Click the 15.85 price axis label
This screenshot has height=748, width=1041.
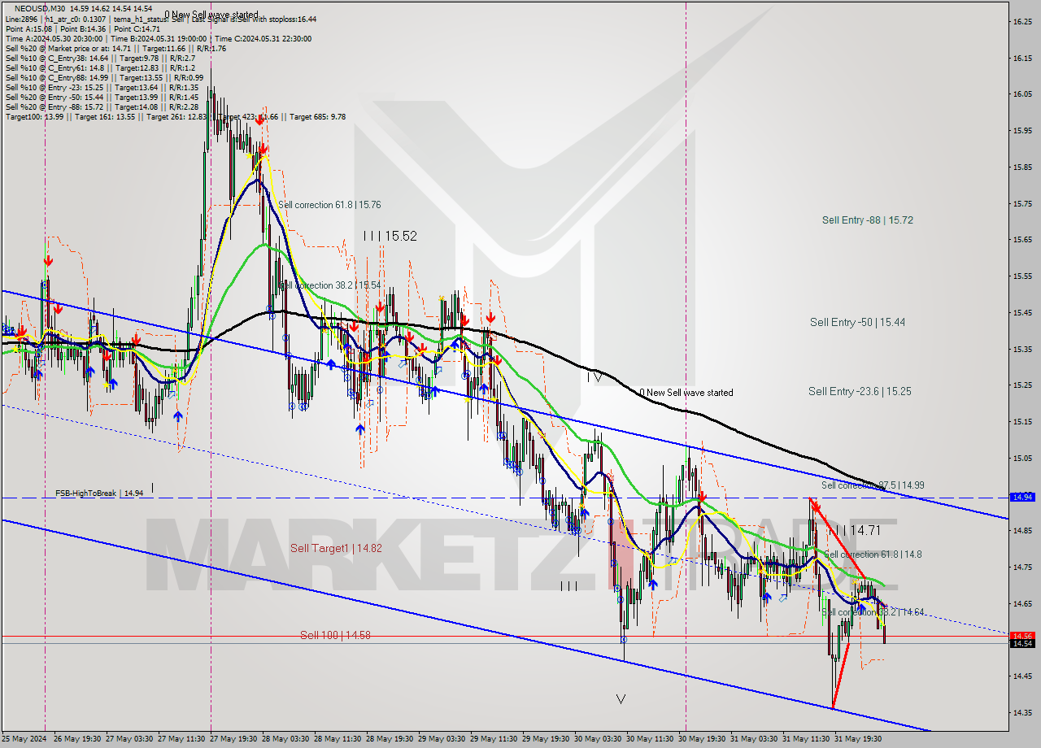click(1022, 167)
